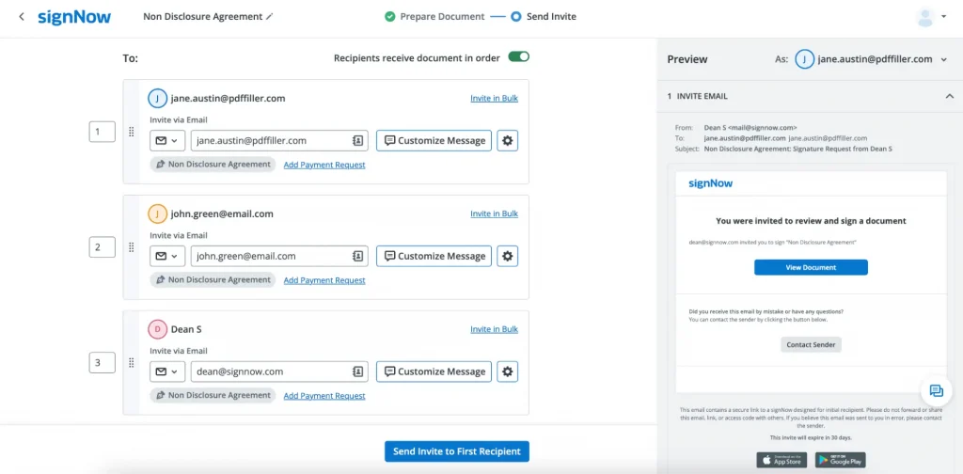Grab drag handle of recipient 2
The width and height of the screenshot is (963, 474).
tap(132, 248)
